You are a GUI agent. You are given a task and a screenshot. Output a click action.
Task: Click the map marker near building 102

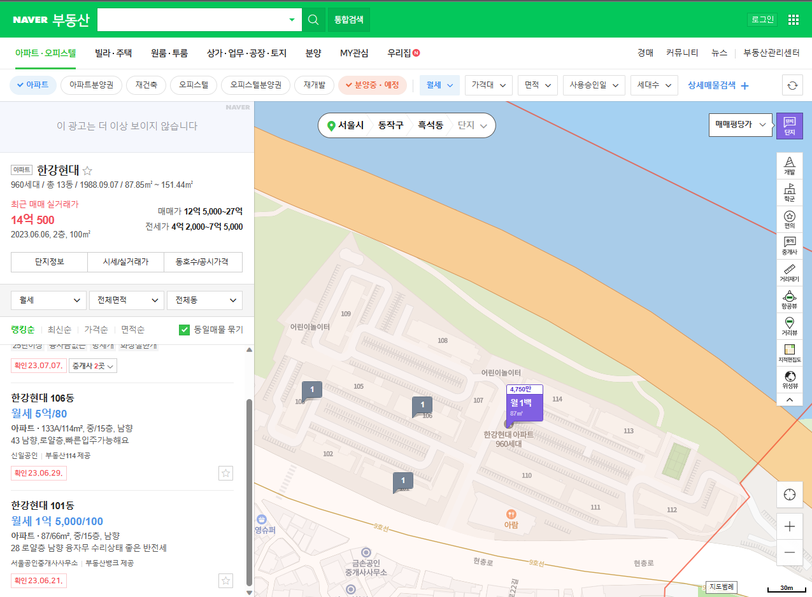403,482
